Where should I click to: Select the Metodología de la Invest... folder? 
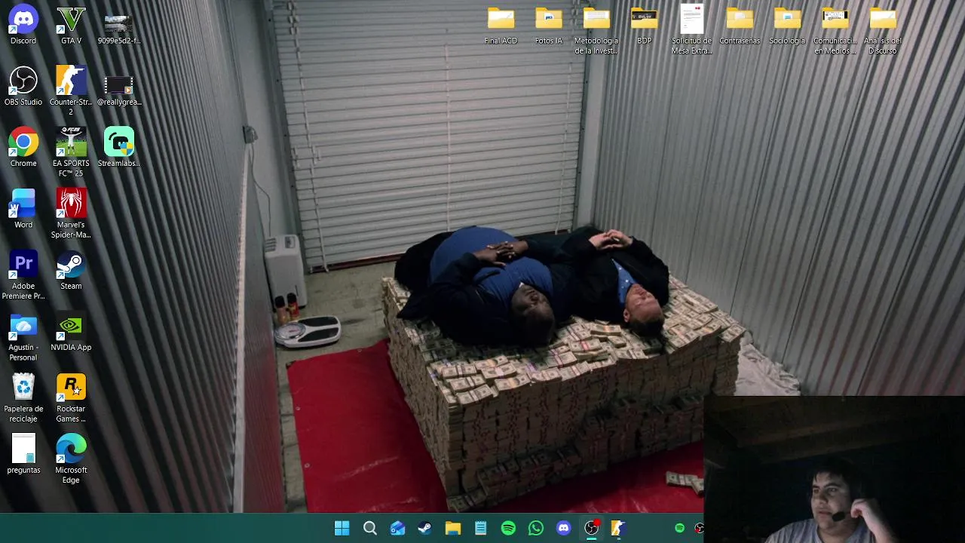coord(596,30)
